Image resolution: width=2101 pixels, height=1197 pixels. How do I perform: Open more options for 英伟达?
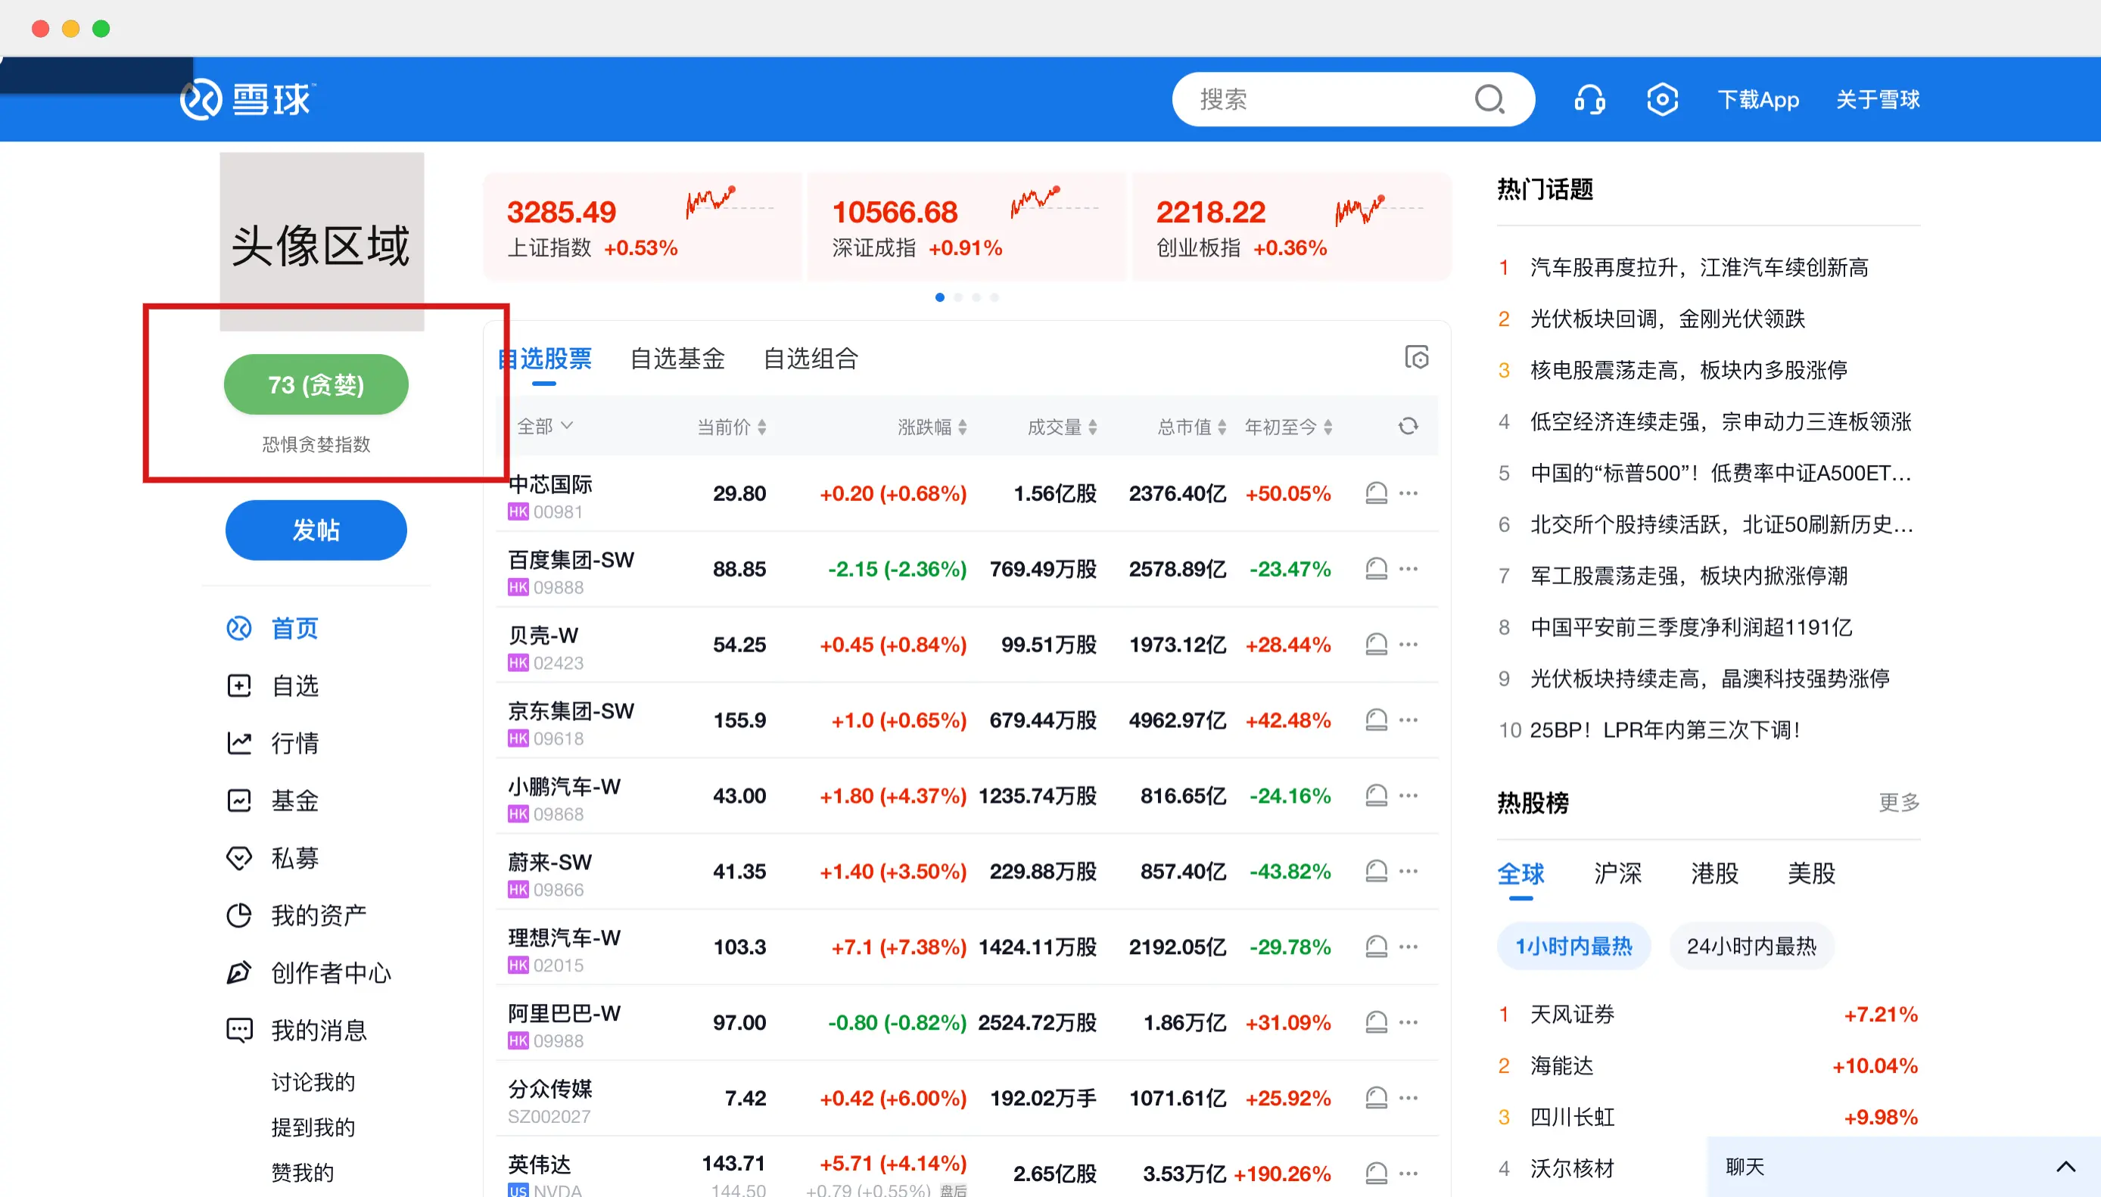point(1408,1173)
